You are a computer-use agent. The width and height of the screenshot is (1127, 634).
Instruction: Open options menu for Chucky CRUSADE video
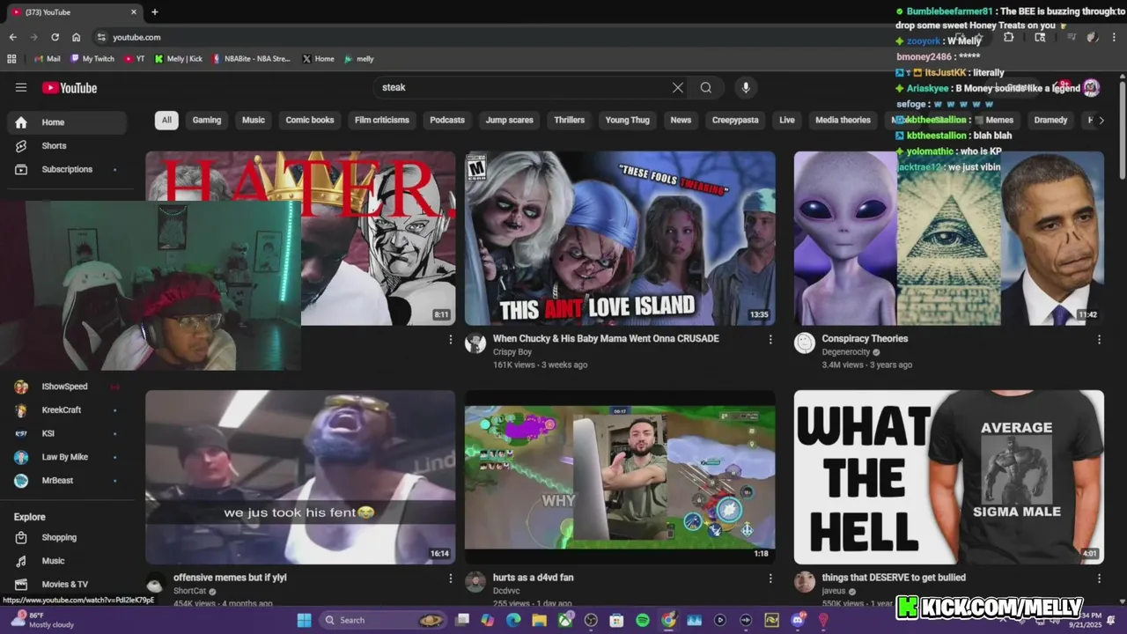(x=770, y=339)
